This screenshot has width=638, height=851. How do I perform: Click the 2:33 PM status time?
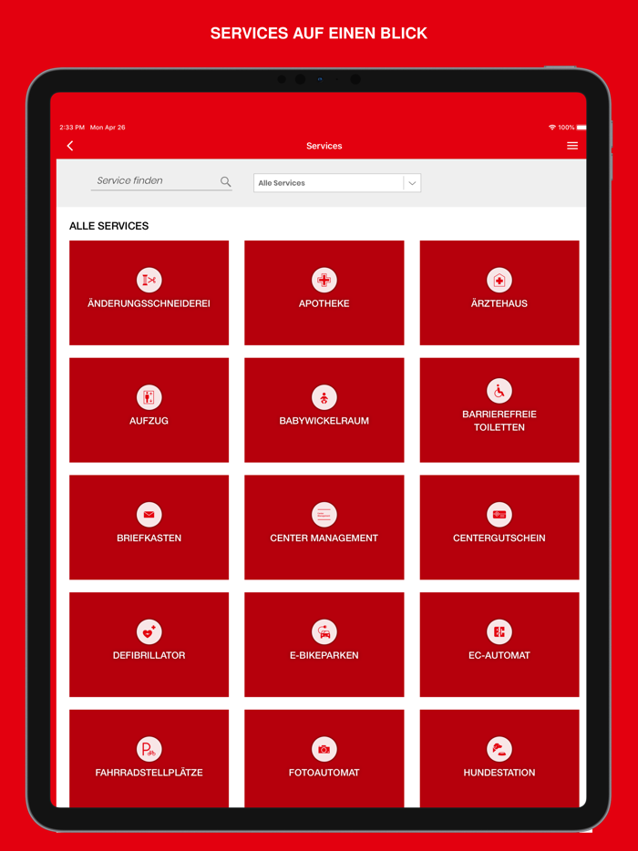point(72,128)
